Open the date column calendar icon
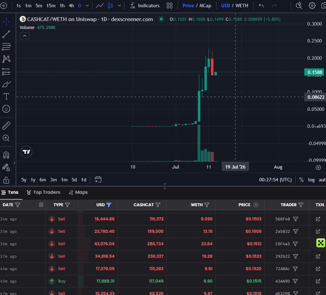 point(41,205)
